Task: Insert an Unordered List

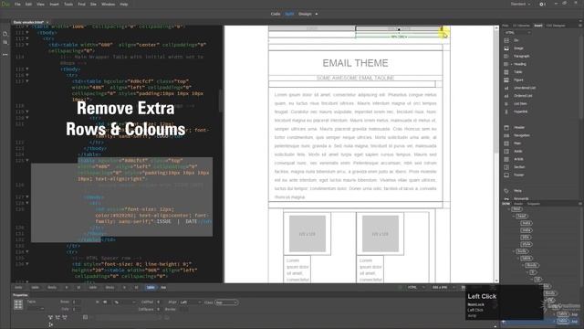Action: (525, 88)
